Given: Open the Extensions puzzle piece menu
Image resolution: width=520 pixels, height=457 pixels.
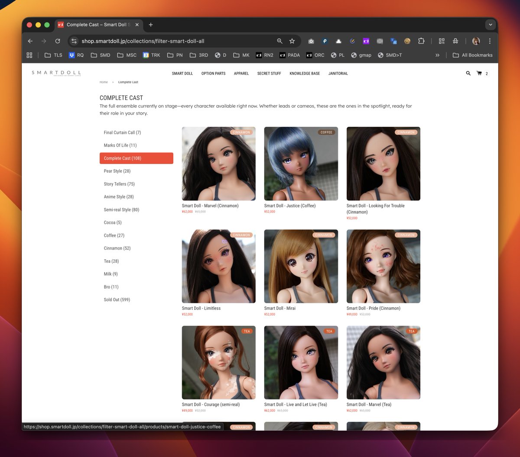Looking at the screenshot, I should (x=421, y=41).
